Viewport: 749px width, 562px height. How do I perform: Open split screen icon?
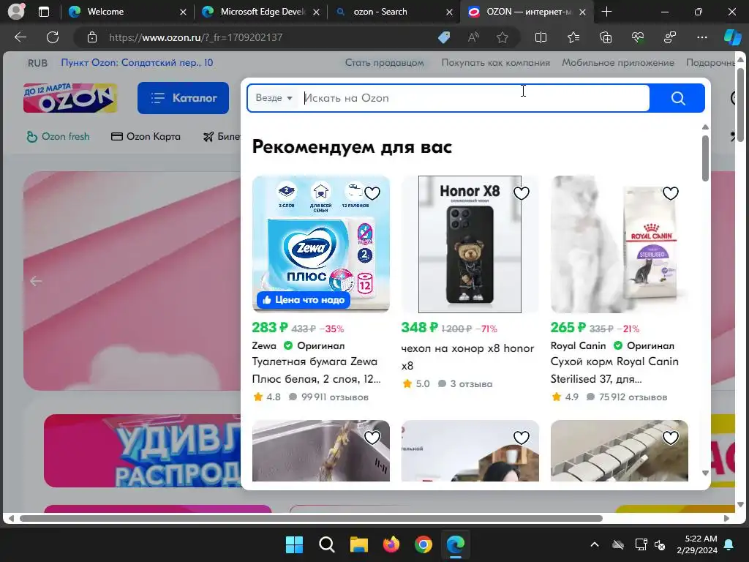click(x=541, y=37)
